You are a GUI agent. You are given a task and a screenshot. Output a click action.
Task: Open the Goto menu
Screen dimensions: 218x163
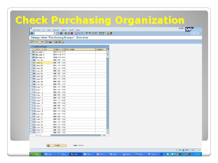pyautogui.click(x=49, y=30)
